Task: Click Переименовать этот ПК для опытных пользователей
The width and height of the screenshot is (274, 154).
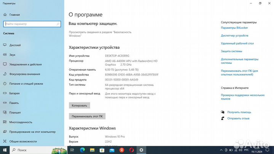Action: point(239,73)
